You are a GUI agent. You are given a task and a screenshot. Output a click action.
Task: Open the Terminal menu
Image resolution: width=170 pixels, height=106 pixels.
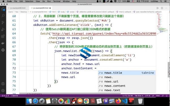(57, 1)
